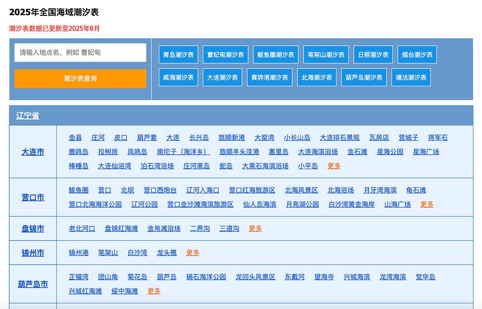
Task: Open the 葫芦岛市 city link
Action: click(33, 284)
